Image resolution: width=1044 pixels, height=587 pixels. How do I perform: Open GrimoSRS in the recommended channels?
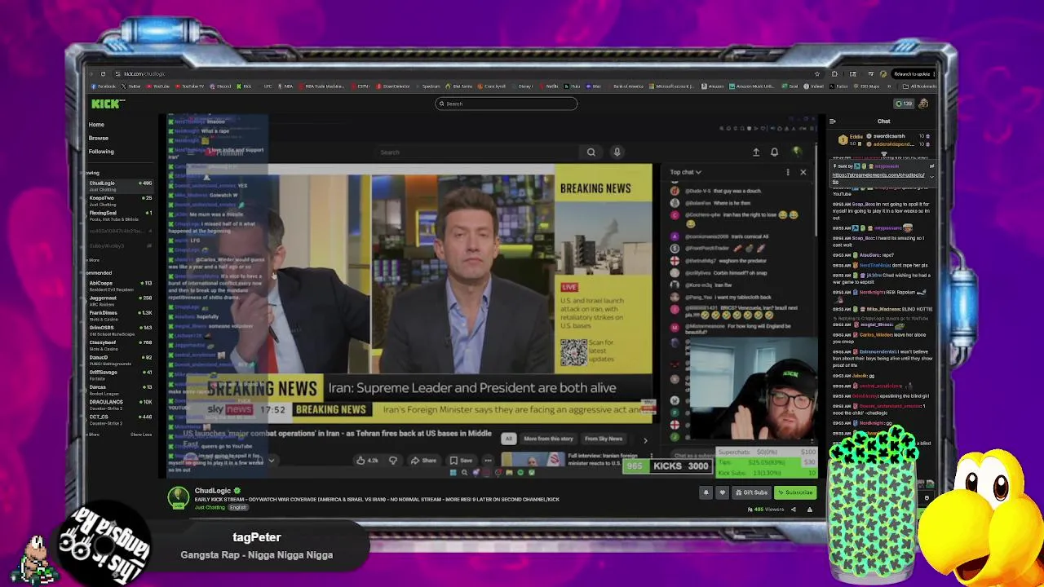tap(120, 329)
